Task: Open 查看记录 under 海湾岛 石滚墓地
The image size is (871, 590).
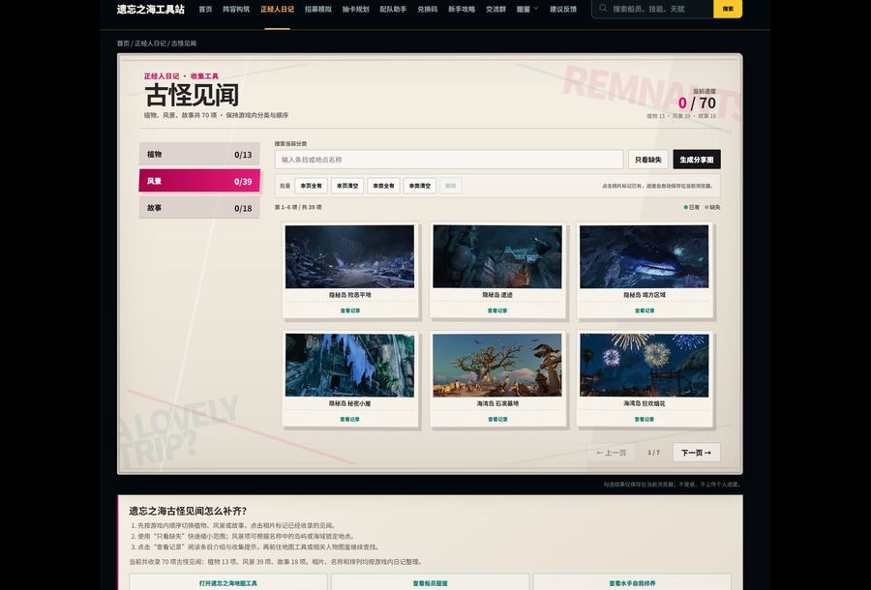Action: 497,420
